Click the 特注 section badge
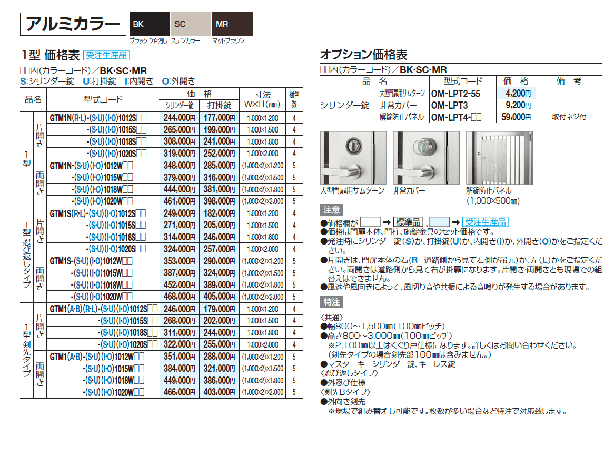Image resolution: width=614 pixels, height=458 pixels. (330, 302)
